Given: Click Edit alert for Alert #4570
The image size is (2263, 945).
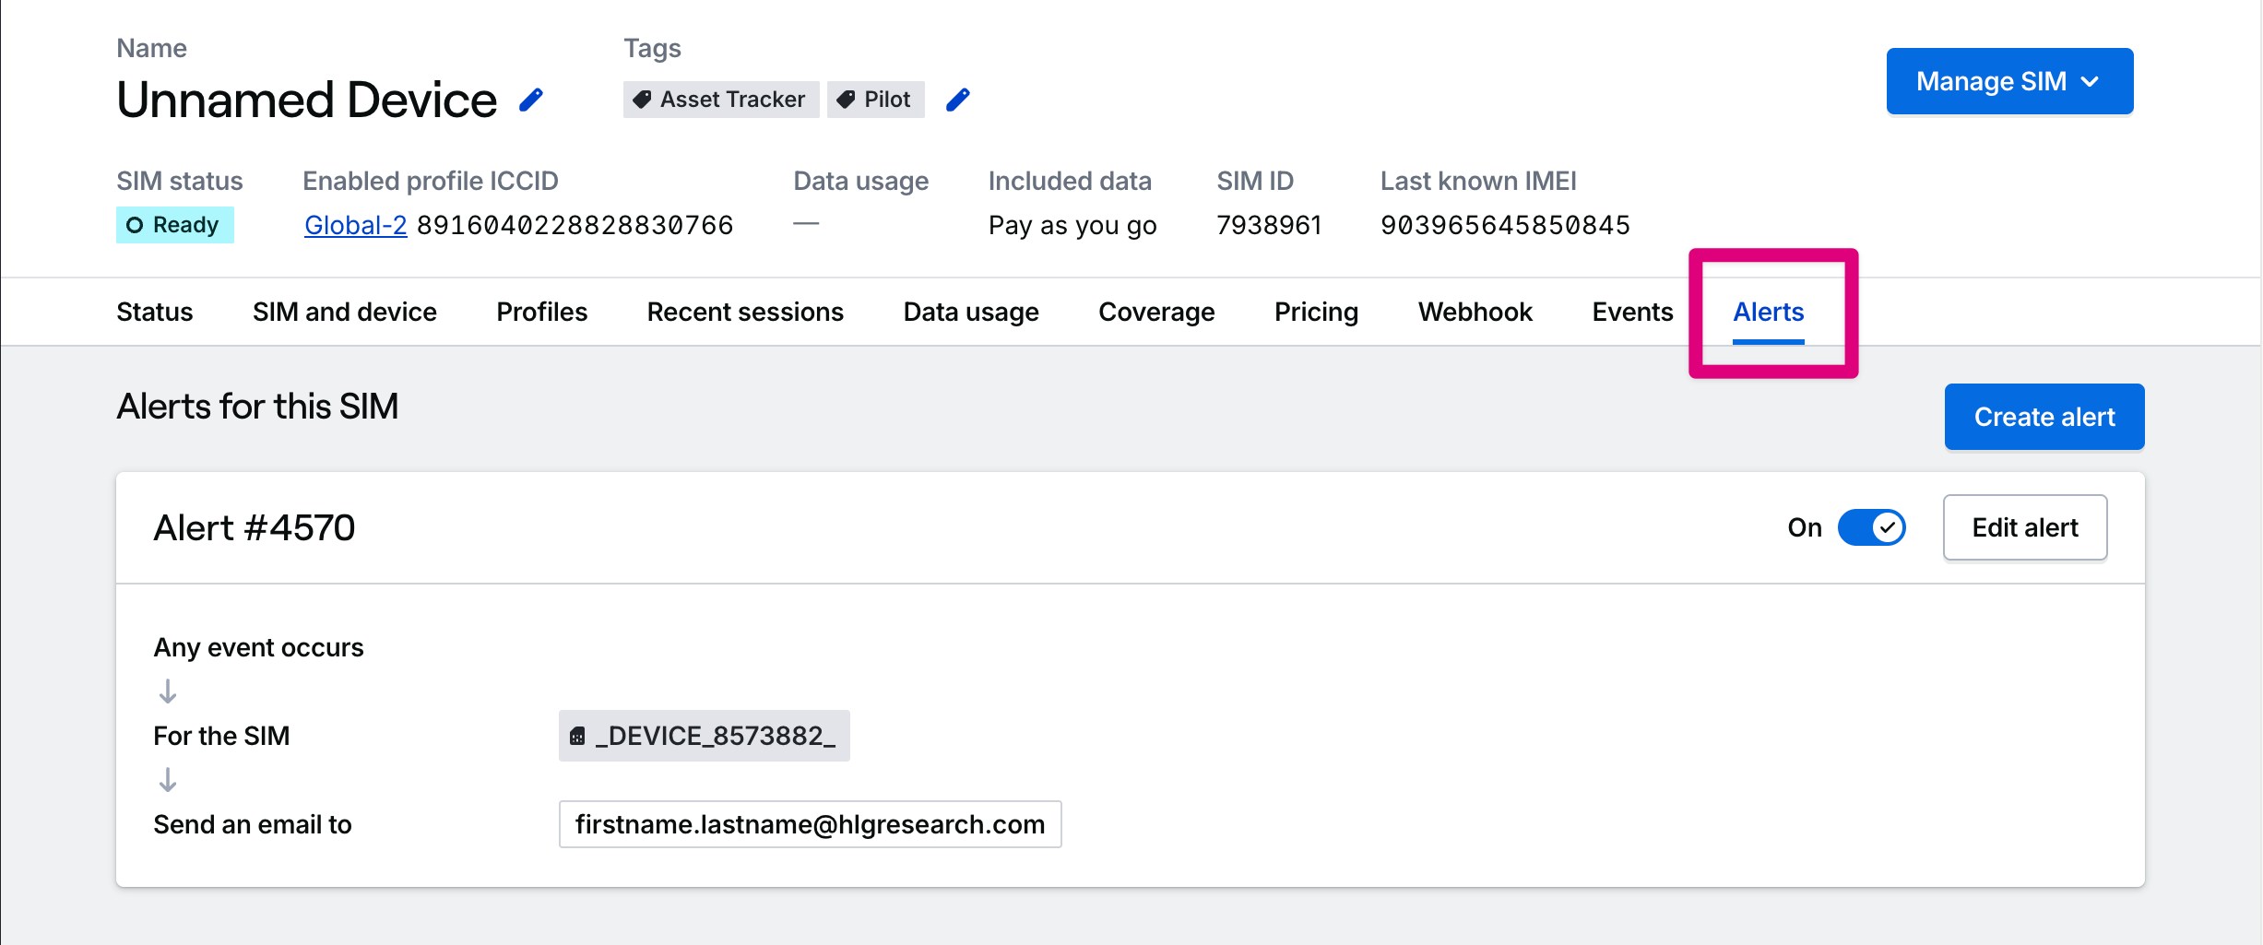Looking at the screenshot, I should click(x=2025, y=527).
